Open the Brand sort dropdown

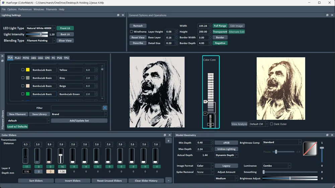click(x=79, y=114)
